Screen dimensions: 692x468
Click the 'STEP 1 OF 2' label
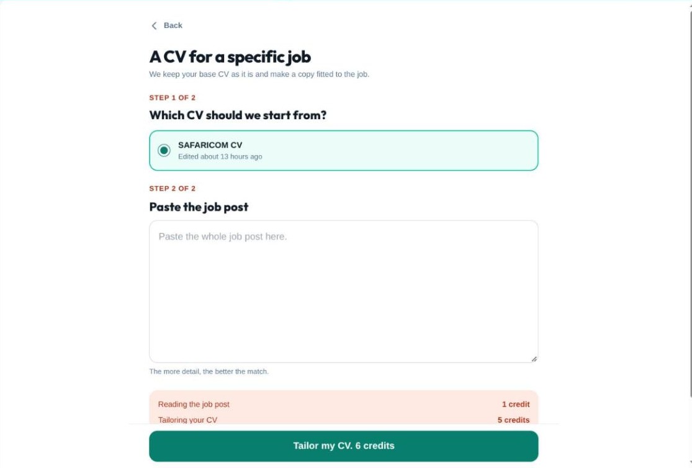[173, 97]
